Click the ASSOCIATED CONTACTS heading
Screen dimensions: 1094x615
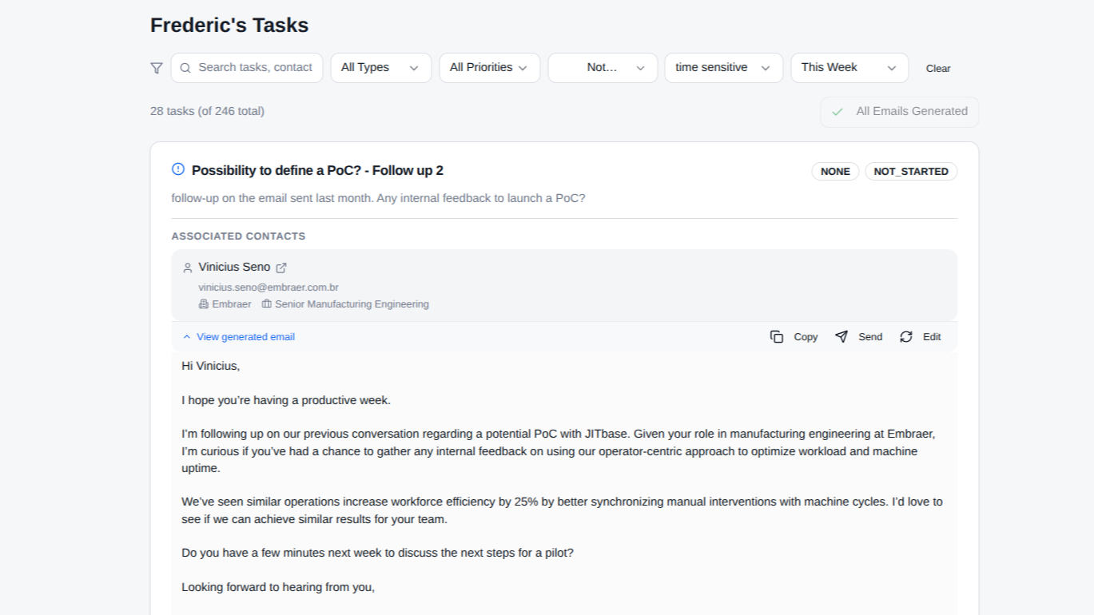[238, 236]
